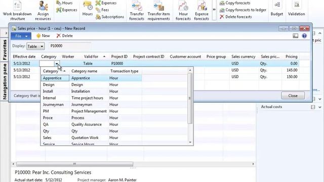Open Expense forecasts
This screenshot has width=324, height=182.
coord(201,10)
